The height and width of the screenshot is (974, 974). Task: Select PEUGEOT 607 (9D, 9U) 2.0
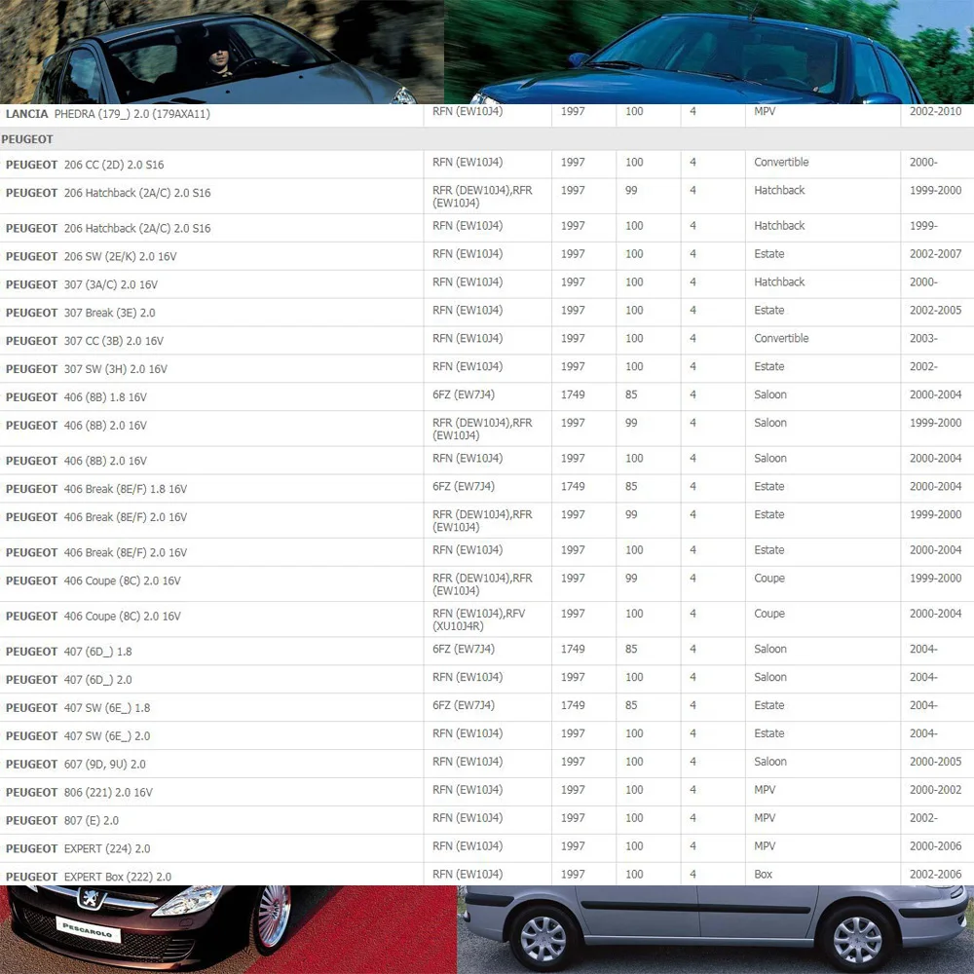click(76, 764)
